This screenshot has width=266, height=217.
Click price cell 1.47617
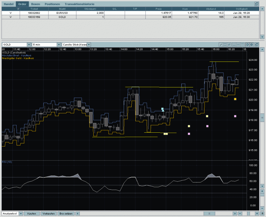click(159, 13)
